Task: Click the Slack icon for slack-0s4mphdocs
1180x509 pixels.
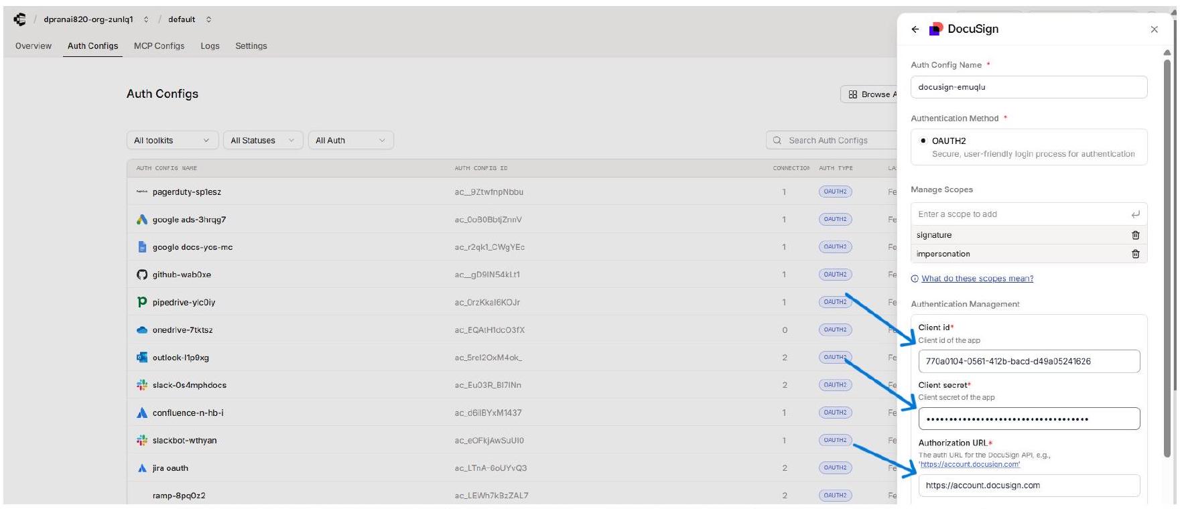Action: coord(141,385)
